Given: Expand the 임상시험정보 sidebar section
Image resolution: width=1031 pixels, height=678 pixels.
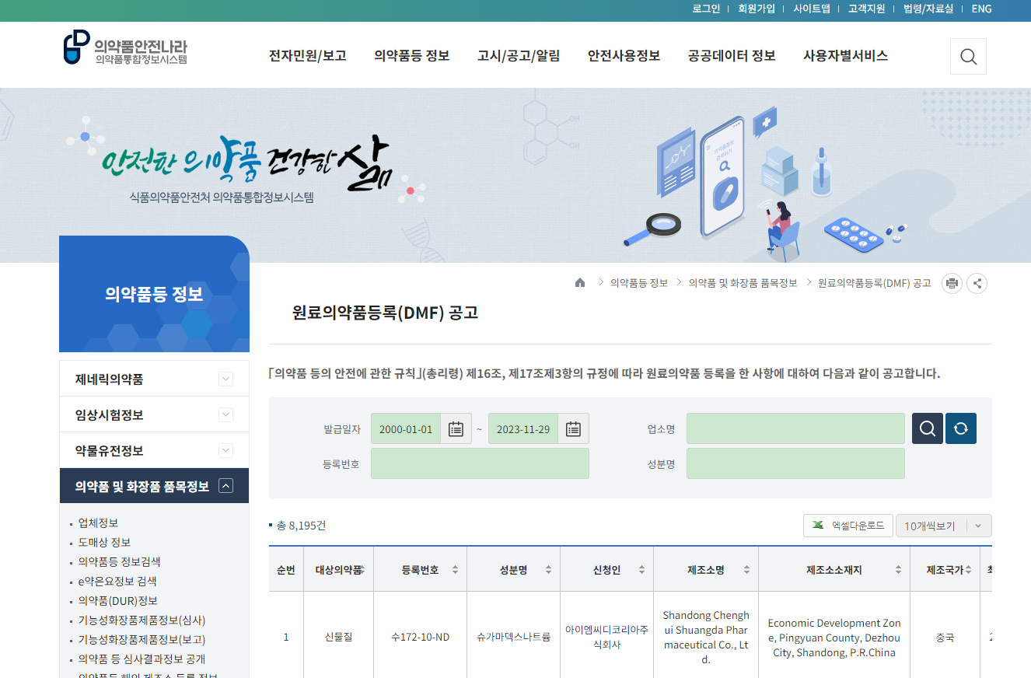Looking at the screenshot, I should [x=225, y=415].
